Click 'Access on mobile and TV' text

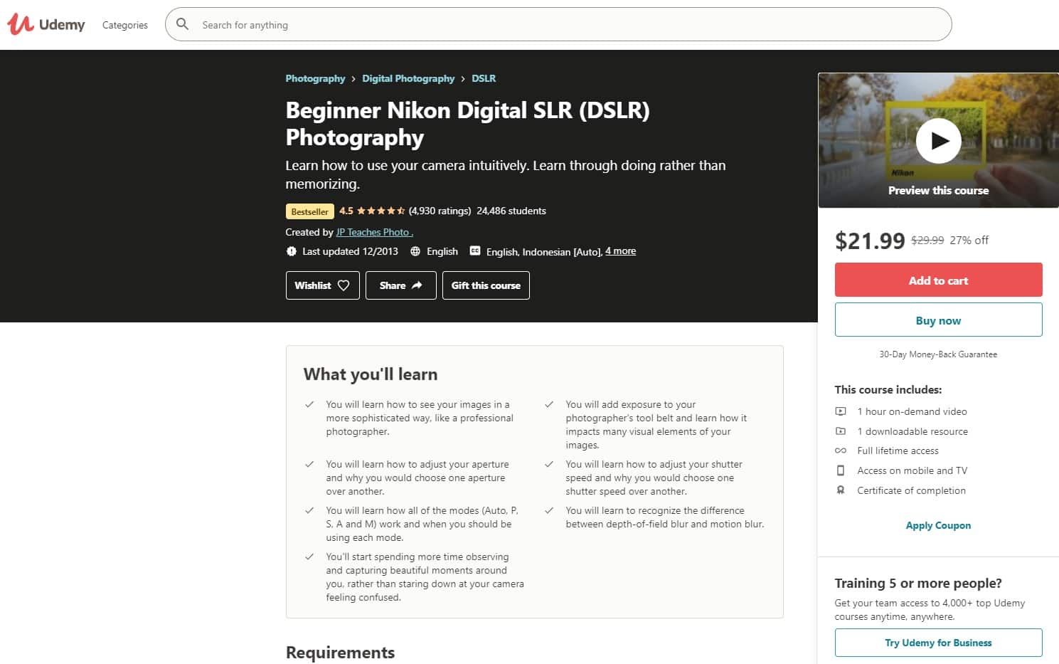point(912,470)
